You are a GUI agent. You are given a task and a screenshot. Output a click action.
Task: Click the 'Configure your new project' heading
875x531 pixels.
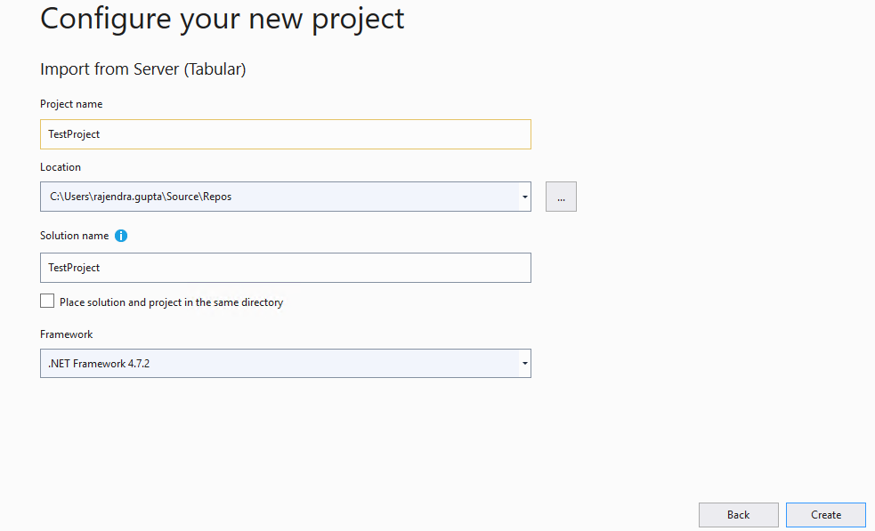point(223,19)
